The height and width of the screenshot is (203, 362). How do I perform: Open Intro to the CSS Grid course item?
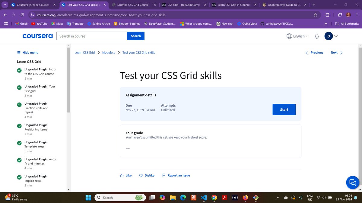coord(36,74)
